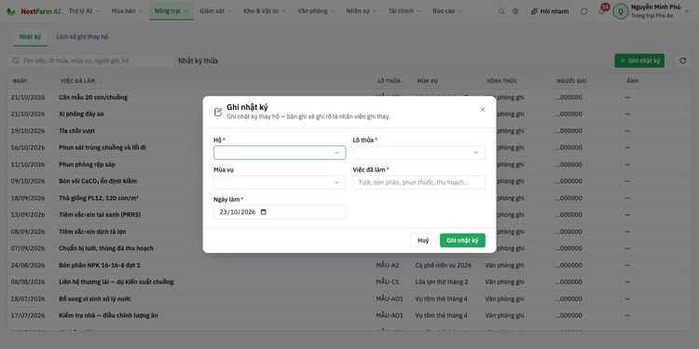Click the search magnifier icon in top bar
Viewport: 699px width, 349px height.
pyautogui.click(x=501, y=11)
